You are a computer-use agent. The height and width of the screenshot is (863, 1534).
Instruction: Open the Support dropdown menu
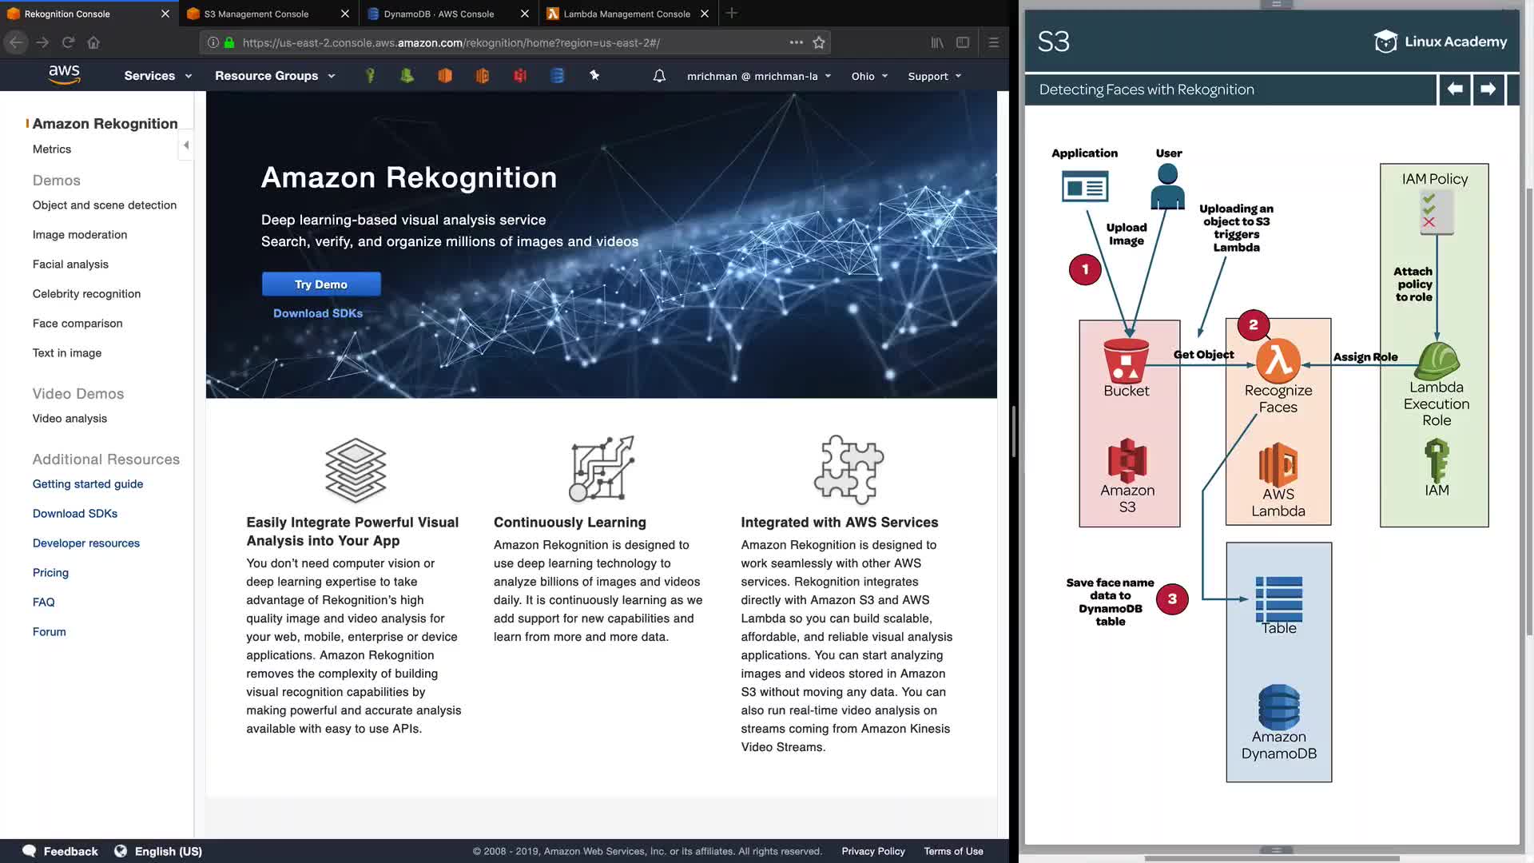pos(934,77)
